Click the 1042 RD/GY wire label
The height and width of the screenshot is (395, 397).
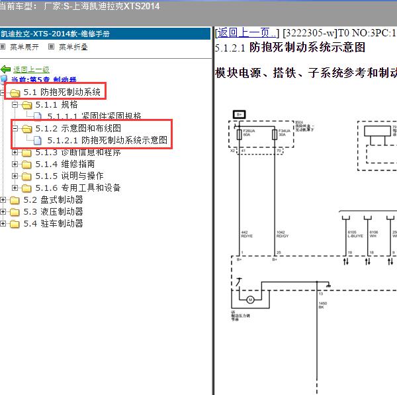[283, 234]
